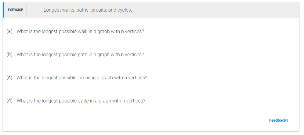
Task: Click the (d) question marker
Action: [x=9, y=101]
